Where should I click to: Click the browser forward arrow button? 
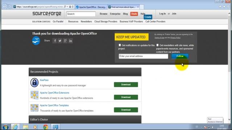pos(10,6)
